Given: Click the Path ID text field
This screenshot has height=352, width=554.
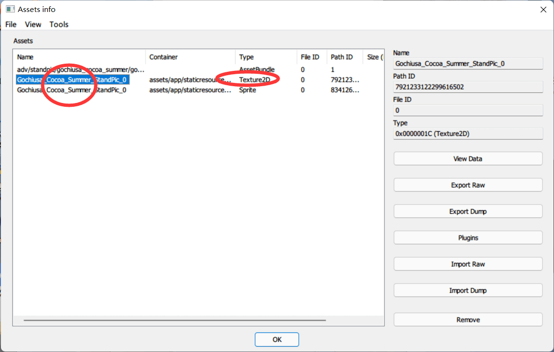Looking at the screenshot, I should pyautogui.click(x=468, y=87).
